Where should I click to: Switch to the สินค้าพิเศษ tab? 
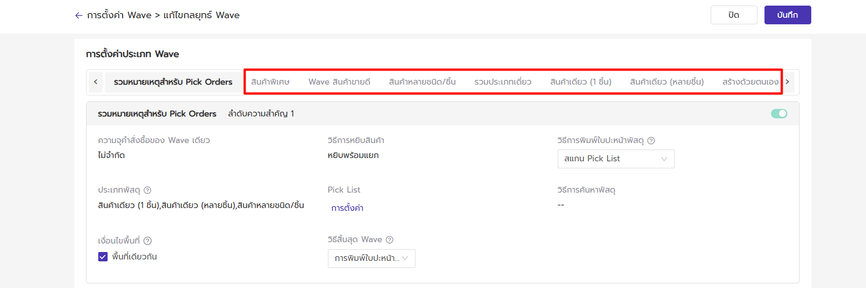[270, 82]
